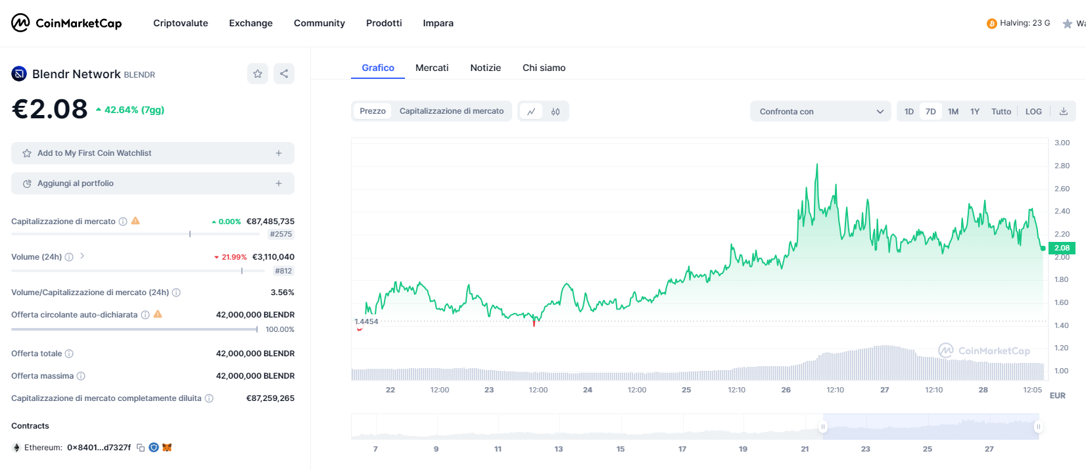
Task: Toggle chart to Capitalizzazione di mercato
Action: pyautogui.click(x=452, y=111)
